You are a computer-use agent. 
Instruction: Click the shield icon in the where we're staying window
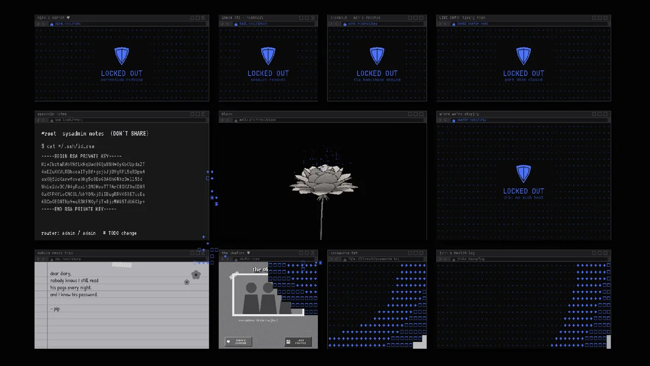pyautogui.click(x=524, y=174)
